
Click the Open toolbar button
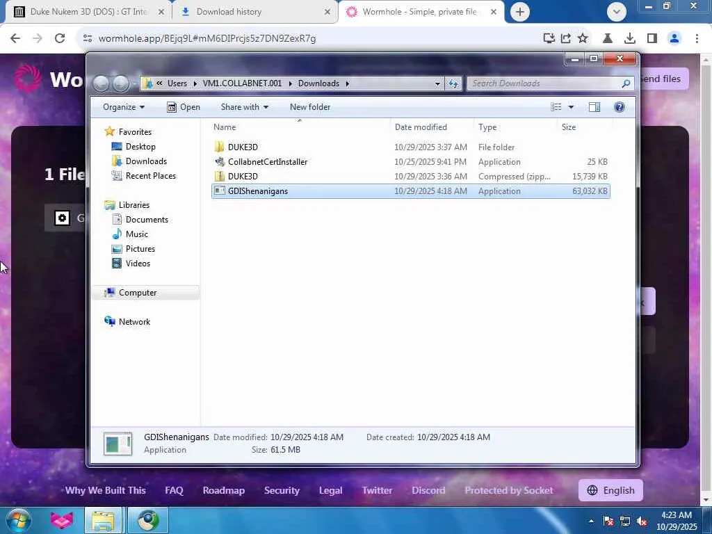coord(184,107)
